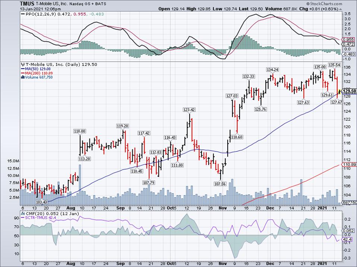Click the CMF area icon in lower panel
Image resolution: width=357 pixels, height=267 pixels.
pyautogui.click(x=23, y=213)
